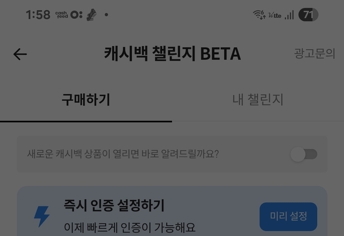Tap the 이제 빠르게 인증이 가능해요 text
344x236 pixels.
click(130, 227)
